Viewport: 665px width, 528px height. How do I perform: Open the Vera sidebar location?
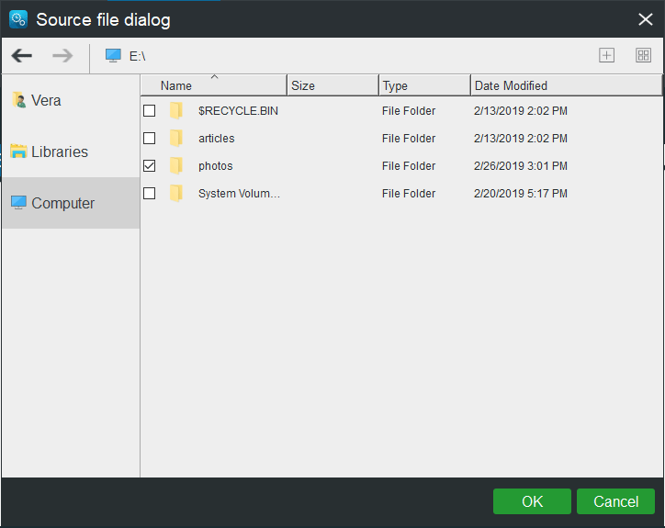tap(71, 100)
